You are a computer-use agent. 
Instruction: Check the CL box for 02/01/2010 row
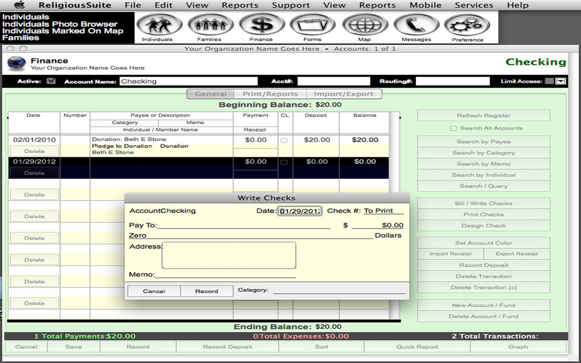[x=284, y=140]
